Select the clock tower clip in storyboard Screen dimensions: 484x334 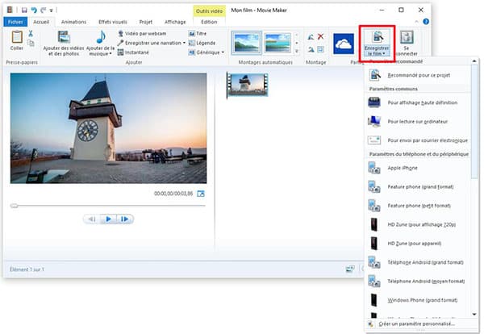248,84
